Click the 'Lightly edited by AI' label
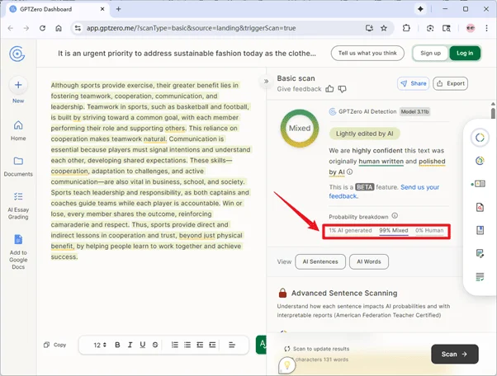 [x=365, y=134]
